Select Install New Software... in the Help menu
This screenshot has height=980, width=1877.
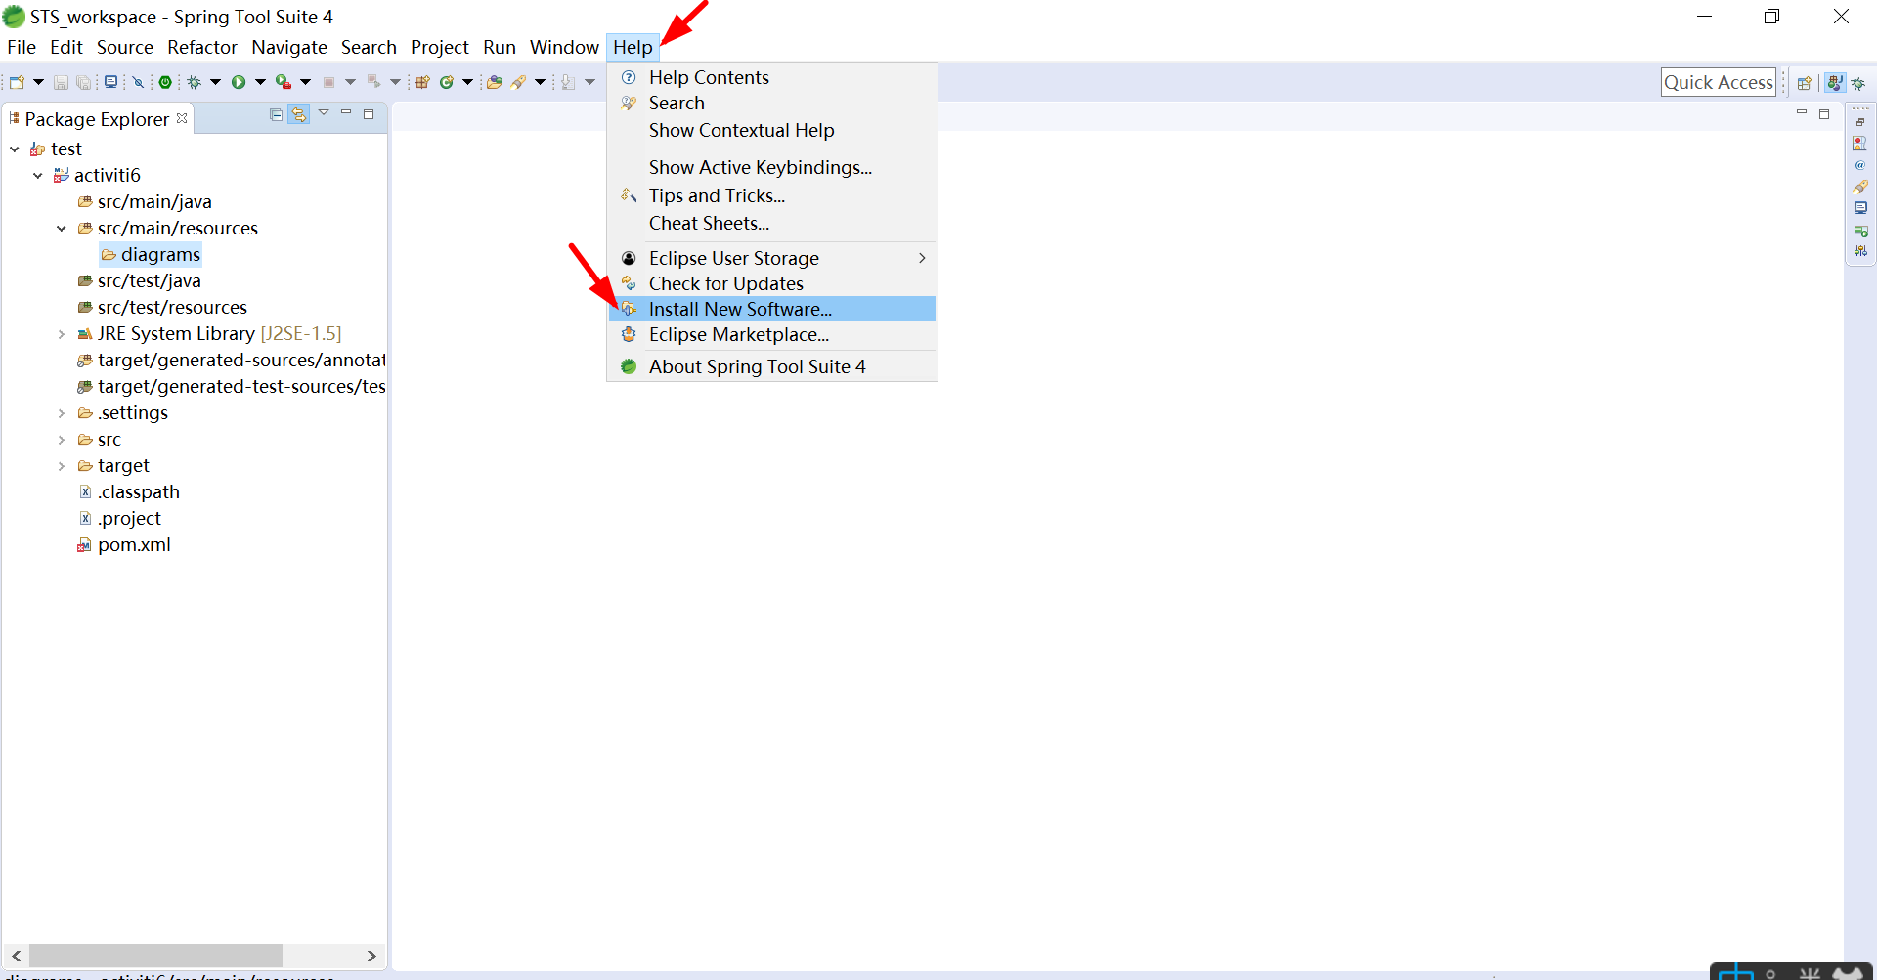772,309
